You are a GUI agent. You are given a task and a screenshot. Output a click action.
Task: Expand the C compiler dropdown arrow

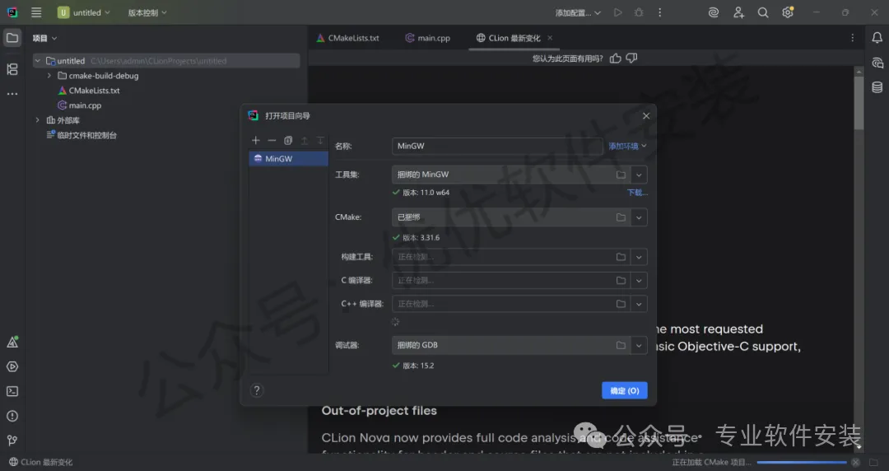(639, 280)
